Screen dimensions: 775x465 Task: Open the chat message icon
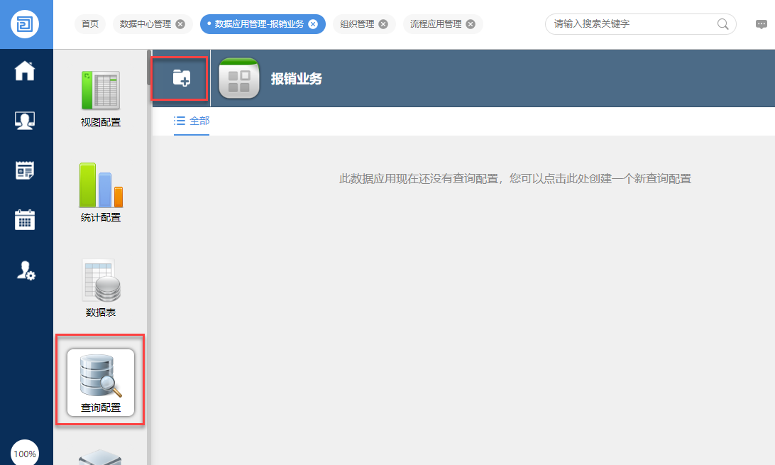762,24
